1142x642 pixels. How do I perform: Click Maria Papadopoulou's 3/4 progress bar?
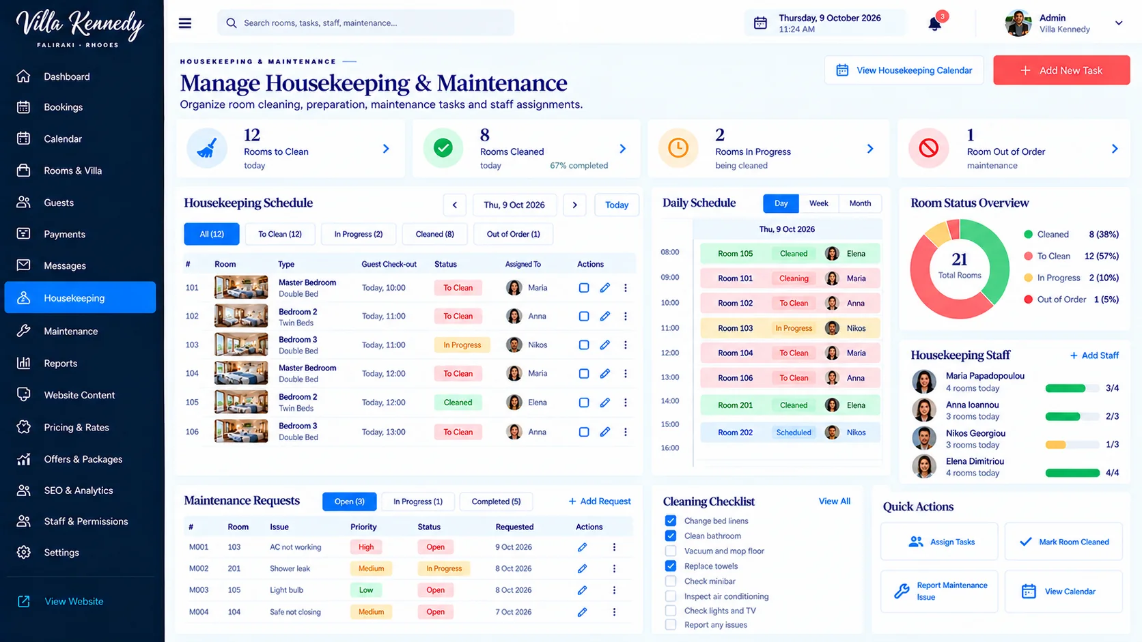point(1072,388)
